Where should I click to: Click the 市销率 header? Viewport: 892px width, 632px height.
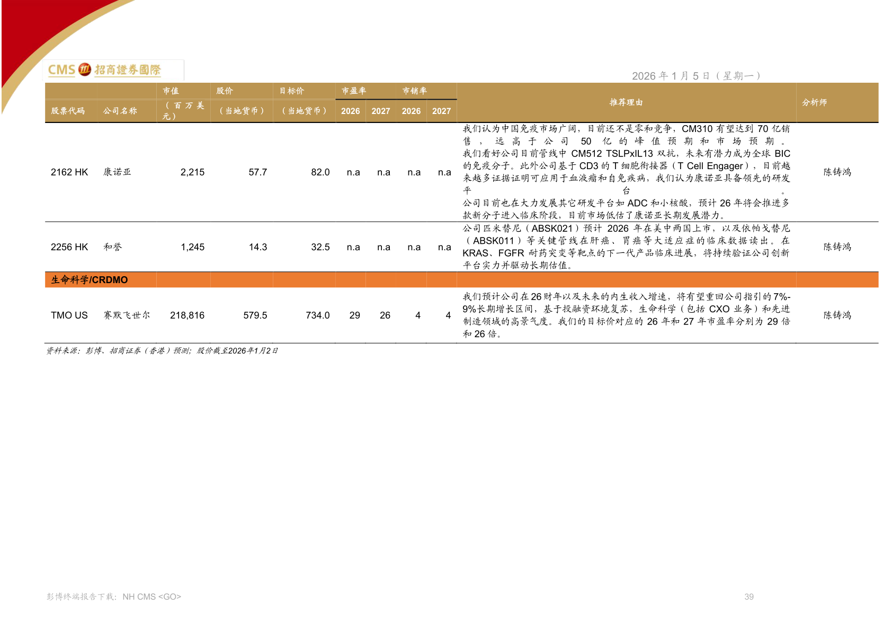point(415,91)
